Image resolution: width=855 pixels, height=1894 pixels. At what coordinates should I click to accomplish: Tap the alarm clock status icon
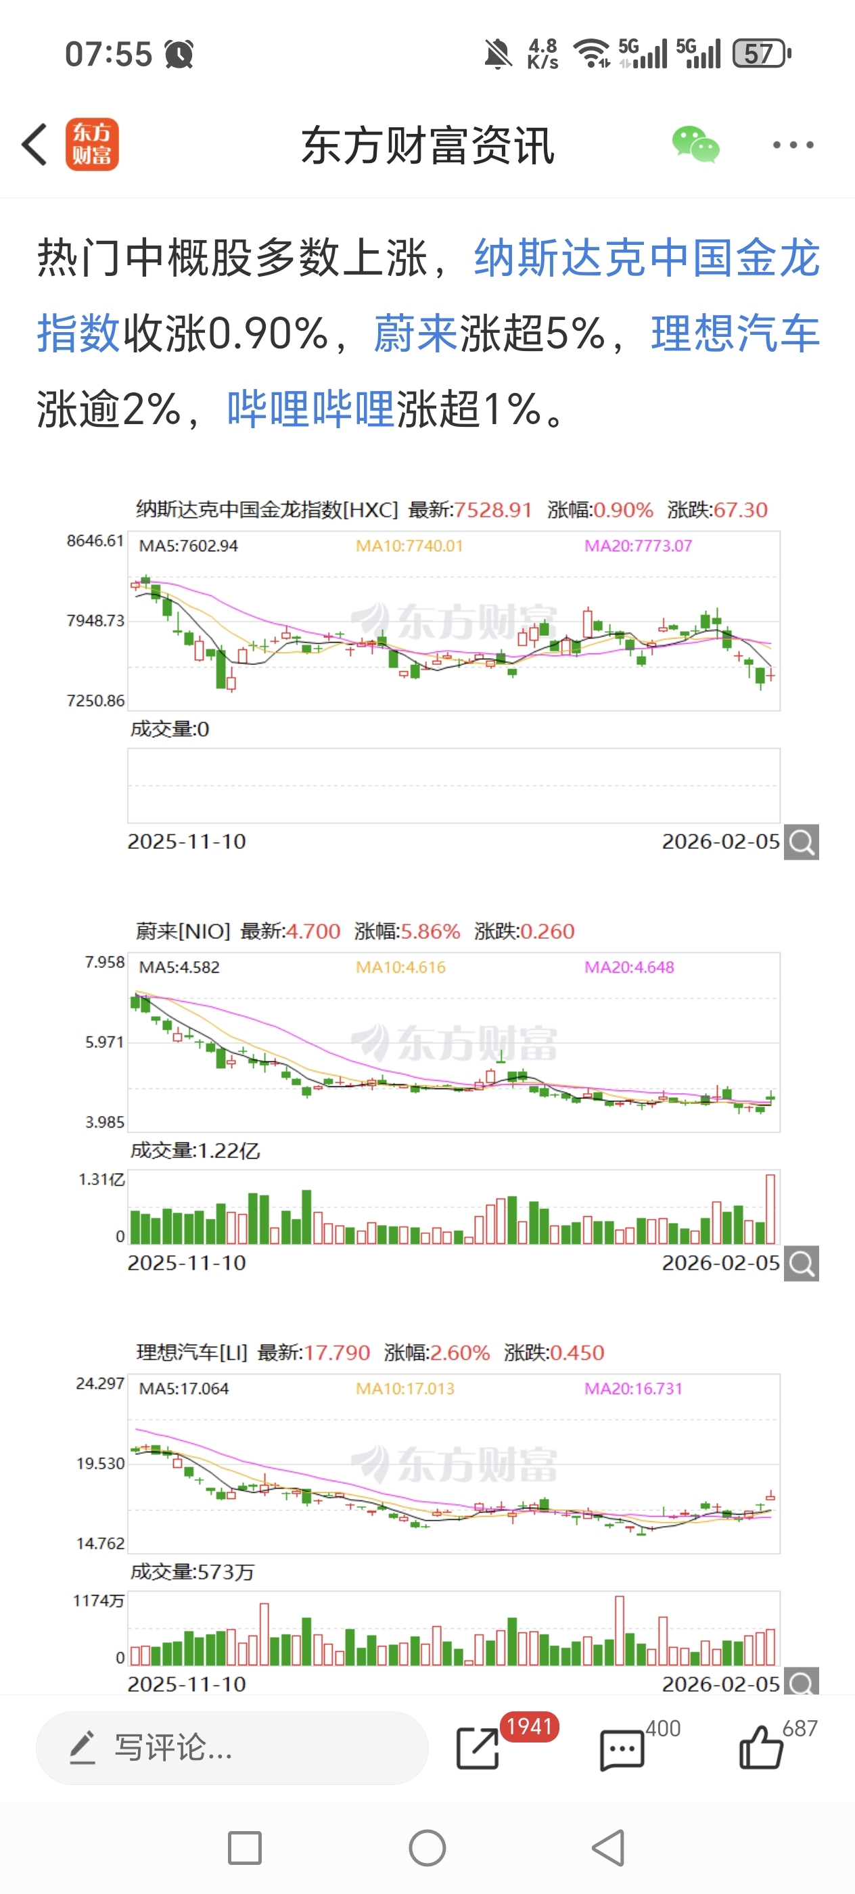(x=179, y=53)
